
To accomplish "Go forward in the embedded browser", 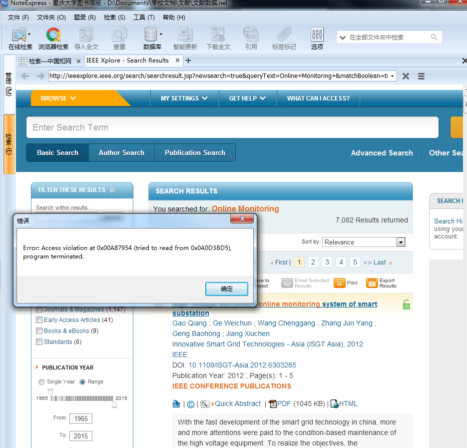I will [x=40, y=76].
